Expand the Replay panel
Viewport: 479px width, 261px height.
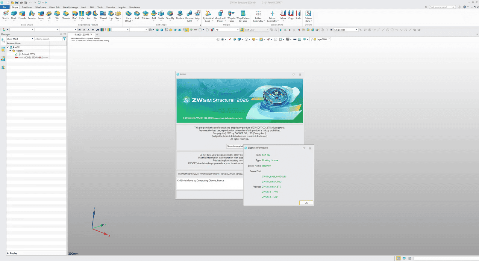pyautogui.click(x=8, y=253)
